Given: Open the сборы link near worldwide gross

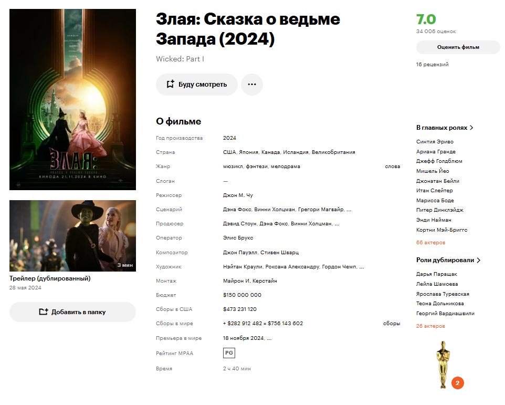Looking at the screenshot, I should (392, 324).
